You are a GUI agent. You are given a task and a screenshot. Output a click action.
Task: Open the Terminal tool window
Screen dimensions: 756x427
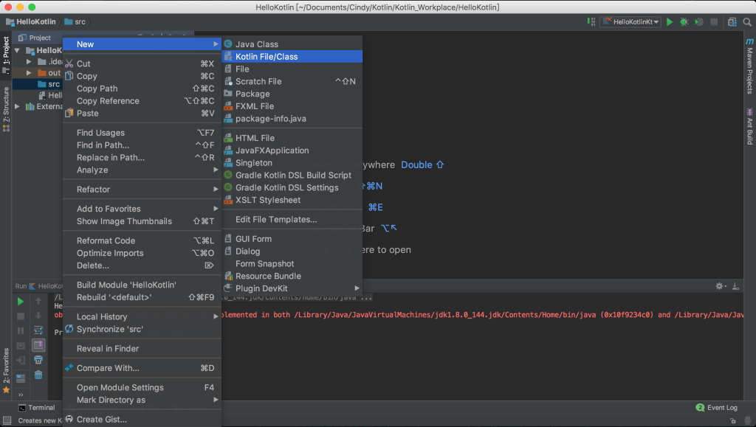pyautogui.click(x=37, y=407)
